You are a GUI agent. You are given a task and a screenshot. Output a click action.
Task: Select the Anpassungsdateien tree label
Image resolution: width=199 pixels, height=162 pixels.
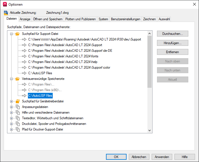click(35, 107)
